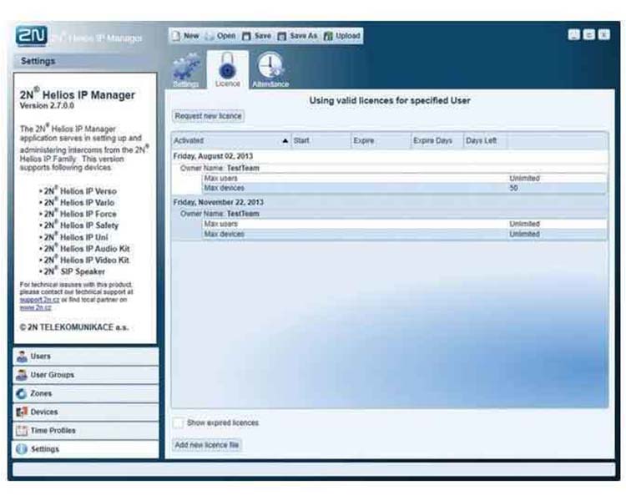The image size is (626, 501).
Task: Open the User Groups sidebar section
Action: [x=85, y=375]
